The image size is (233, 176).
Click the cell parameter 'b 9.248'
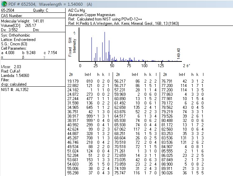pos(29,53)
